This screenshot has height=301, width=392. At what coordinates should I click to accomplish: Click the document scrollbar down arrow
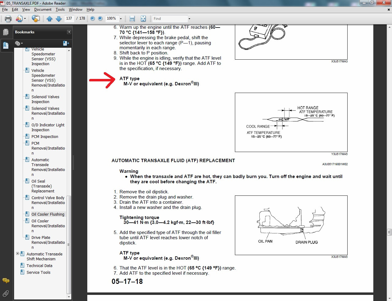point(389,299)
